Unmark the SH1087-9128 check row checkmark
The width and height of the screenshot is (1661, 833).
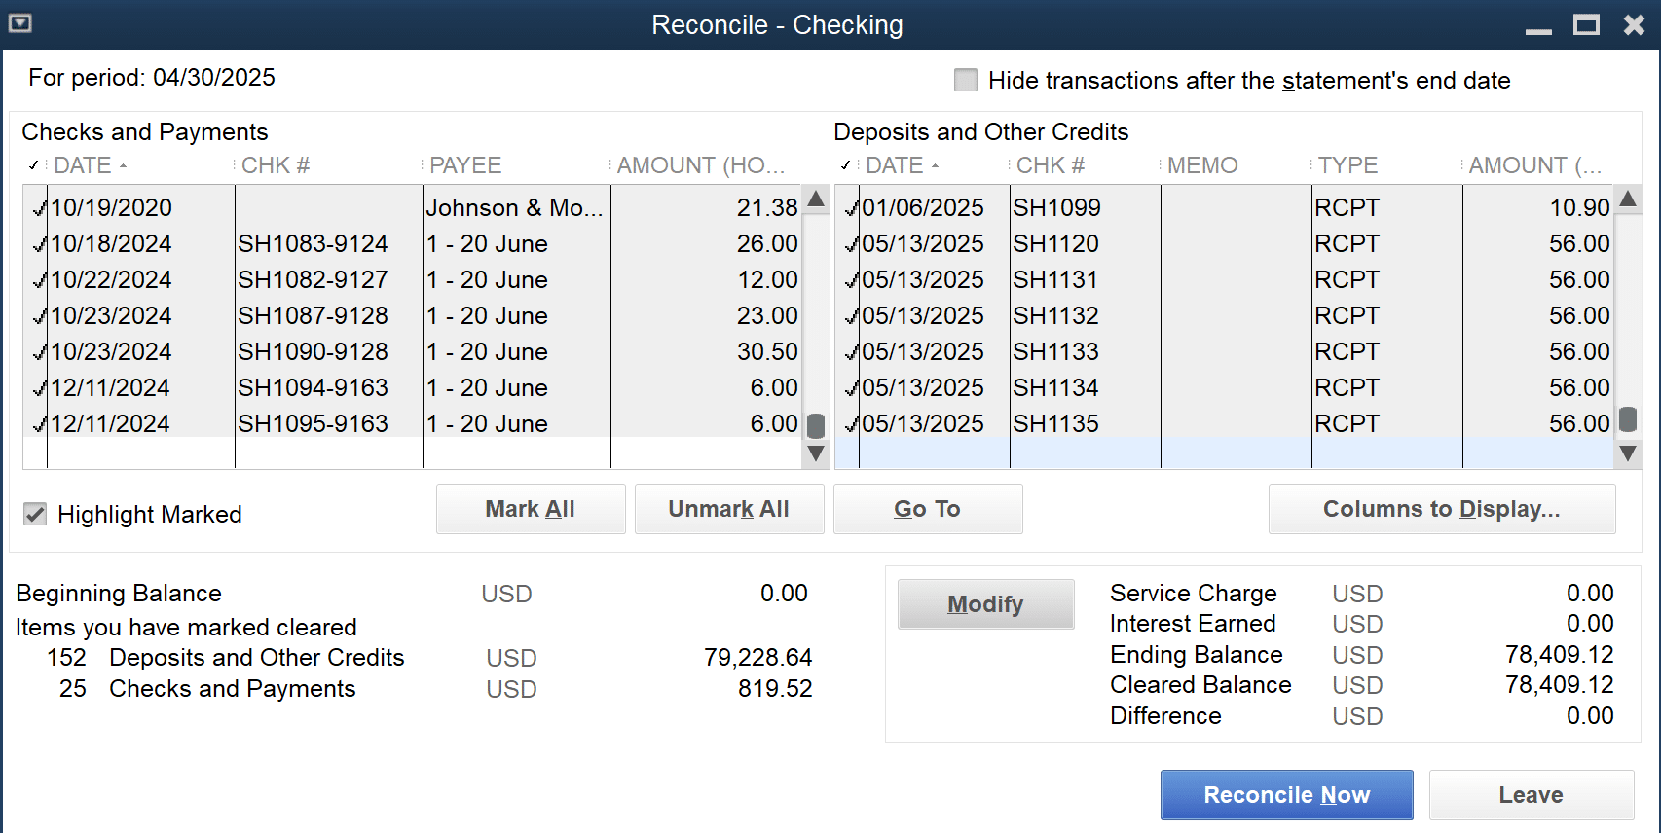pyautogui.click(x=39, y=316)
